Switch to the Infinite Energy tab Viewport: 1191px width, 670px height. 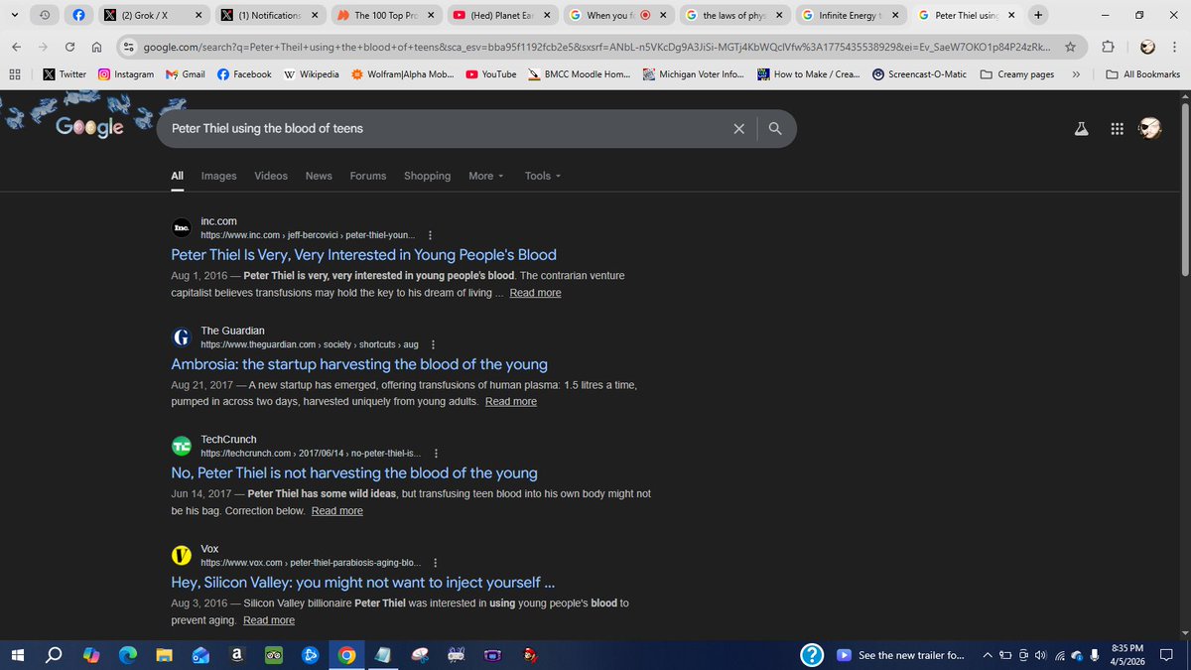click(851, 15)
